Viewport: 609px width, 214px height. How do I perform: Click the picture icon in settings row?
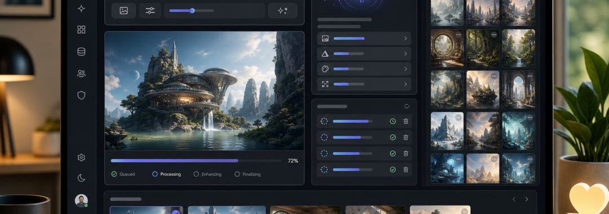325,38
